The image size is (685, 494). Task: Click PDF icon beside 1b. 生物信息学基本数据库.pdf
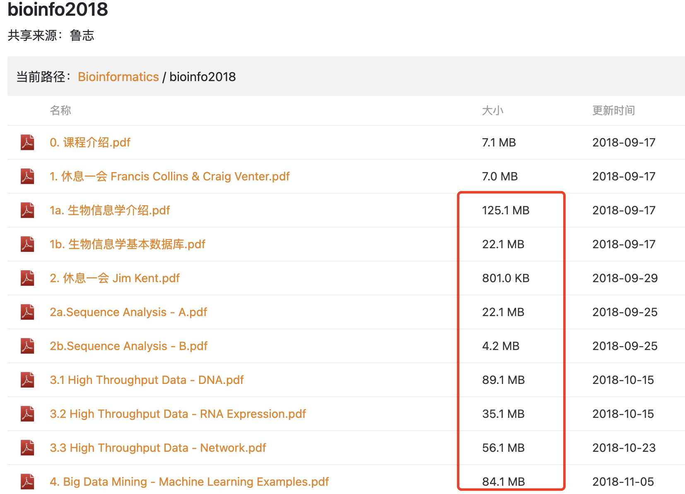coord(27,244)
